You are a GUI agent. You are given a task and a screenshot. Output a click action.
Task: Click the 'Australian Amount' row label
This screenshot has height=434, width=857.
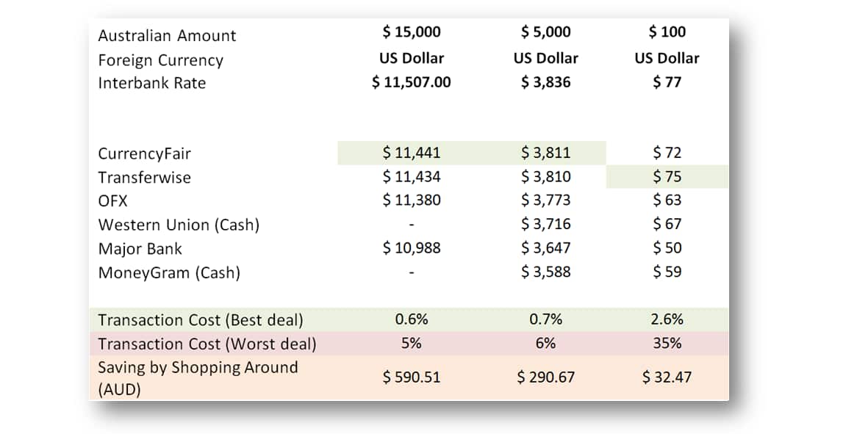pos(168,36)
